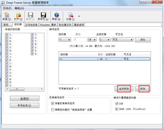Viewport: 164px width, 130px height.
Task: Select the Drives (驱动器) tab
Action: pos(18,25)
